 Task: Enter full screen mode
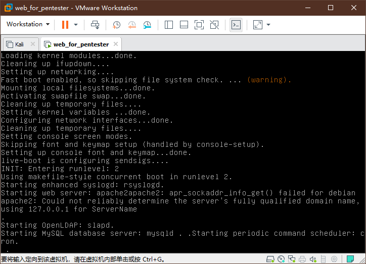(199, 24)
